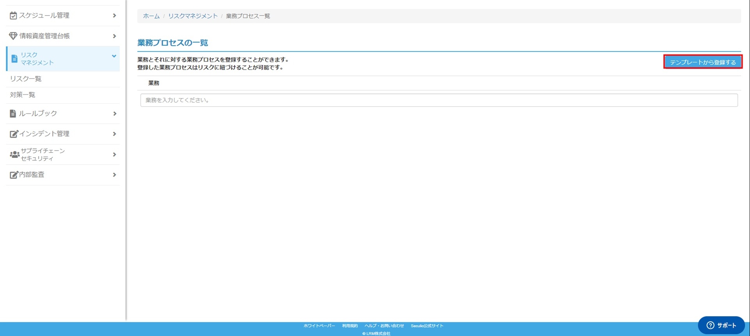Expand the インシデント管理 chevron
This screenshot has width=750, height=336.
click(x=114, y=134)
